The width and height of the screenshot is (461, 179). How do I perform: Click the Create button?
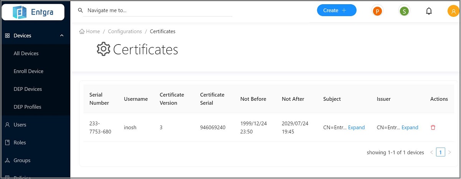pos(337,10)
